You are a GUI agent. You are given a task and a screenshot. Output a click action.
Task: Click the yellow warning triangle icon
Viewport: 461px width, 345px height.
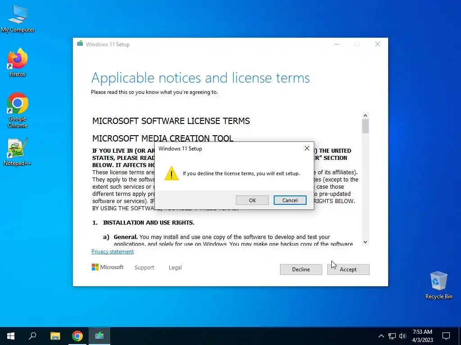coord(172,173)
